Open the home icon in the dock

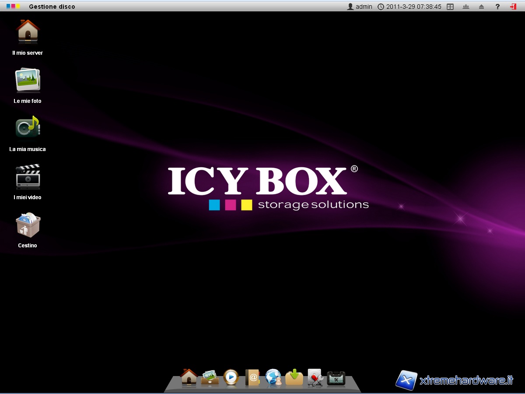189,377
